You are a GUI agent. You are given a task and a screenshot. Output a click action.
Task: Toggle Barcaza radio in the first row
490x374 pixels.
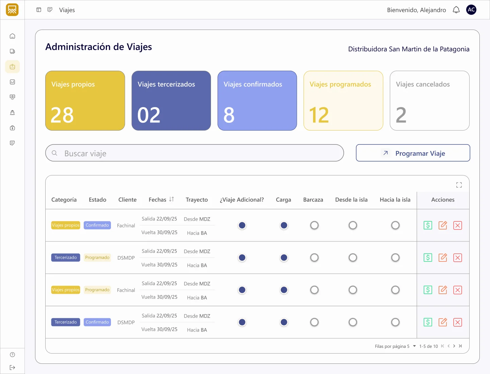click(x=314, y=225)
